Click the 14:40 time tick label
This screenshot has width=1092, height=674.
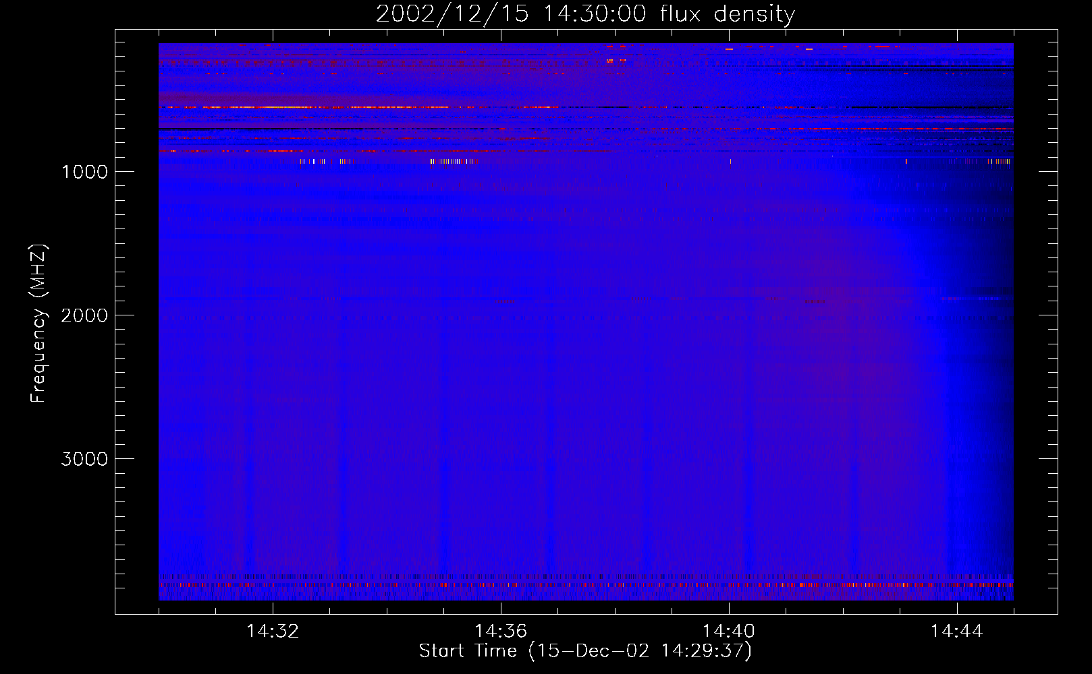point(729,632)
